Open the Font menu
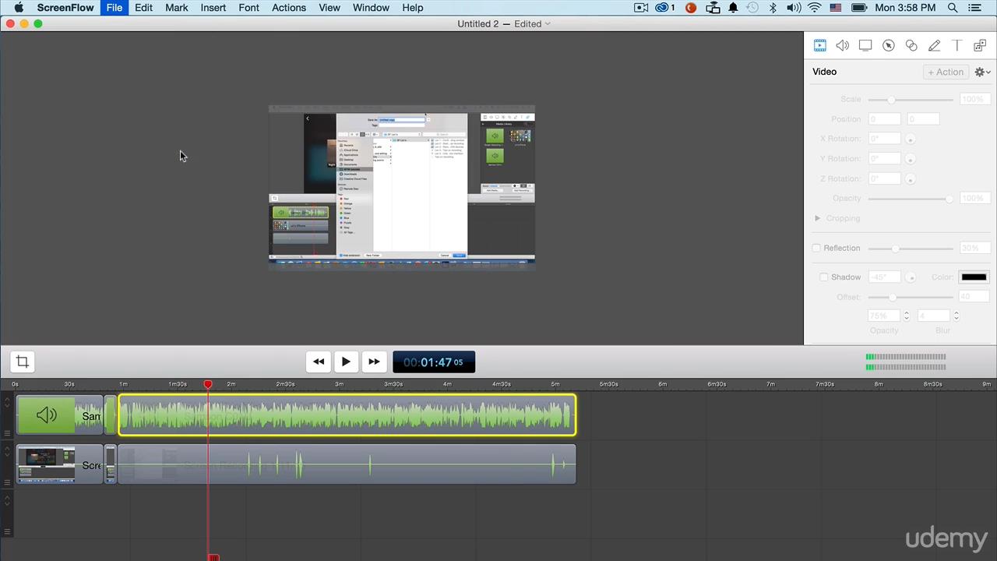The width and height of the screenshot is (997, 561). tap(249, 8)
